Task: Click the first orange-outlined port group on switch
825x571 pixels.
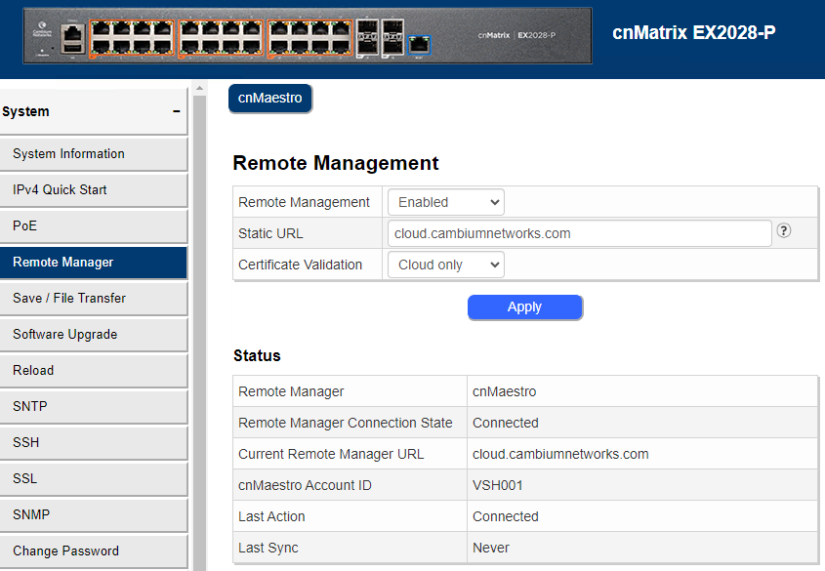Action: [132, 38]
